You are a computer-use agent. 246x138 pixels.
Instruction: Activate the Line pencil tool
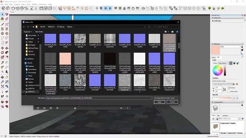point(2,25)
